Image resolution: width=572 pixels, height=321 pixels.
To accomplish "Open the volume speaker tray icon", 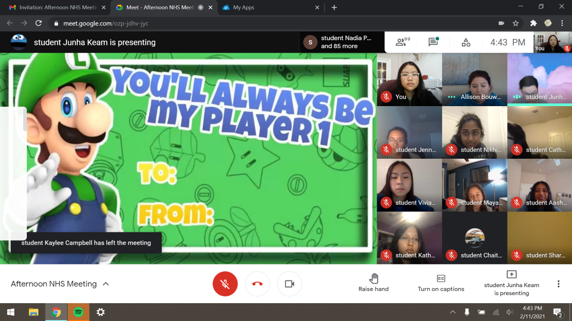I will [510, 312].
